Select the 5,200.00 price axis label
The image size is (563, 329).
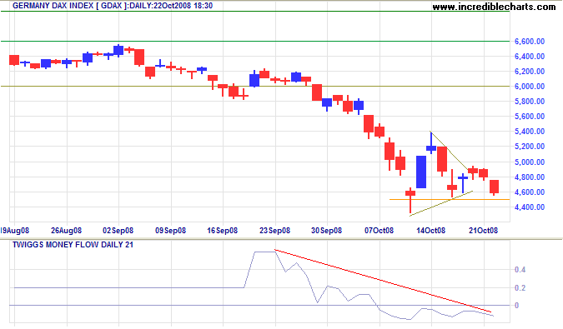[530, 147]
